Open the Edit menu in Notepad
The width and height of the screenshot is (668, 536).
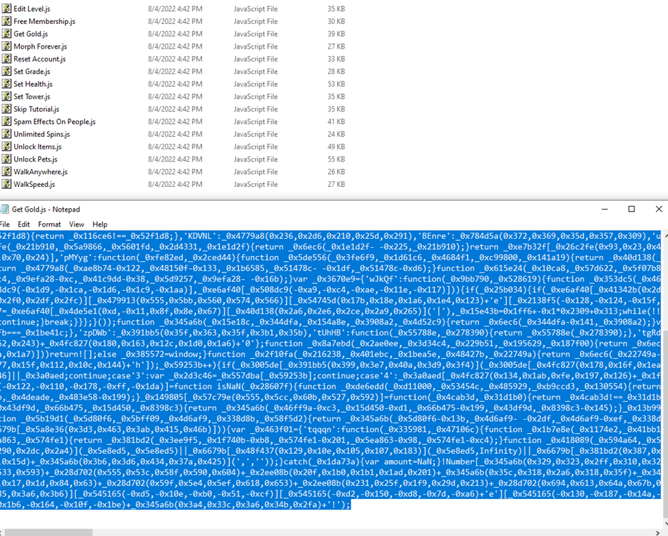[24, 225]
